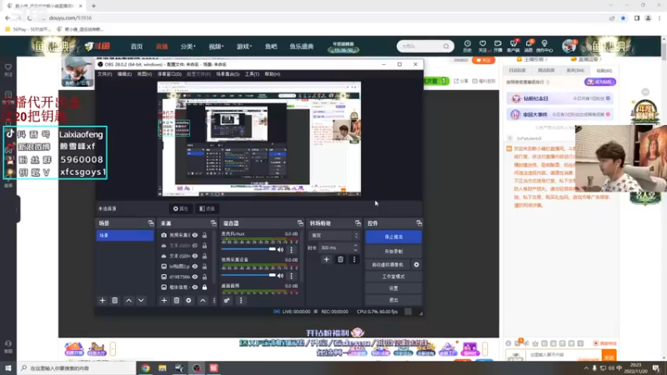Viewport: 667px width, 375px height.
Task: Open the 渐变 transition type dropdown
Action: (334, 236)
